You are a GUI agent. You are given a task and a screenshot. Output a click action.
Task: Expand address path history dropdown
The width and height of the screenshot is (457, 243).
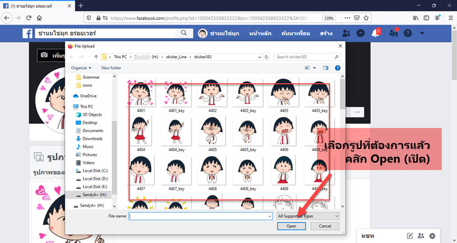[x=260, y=58]
